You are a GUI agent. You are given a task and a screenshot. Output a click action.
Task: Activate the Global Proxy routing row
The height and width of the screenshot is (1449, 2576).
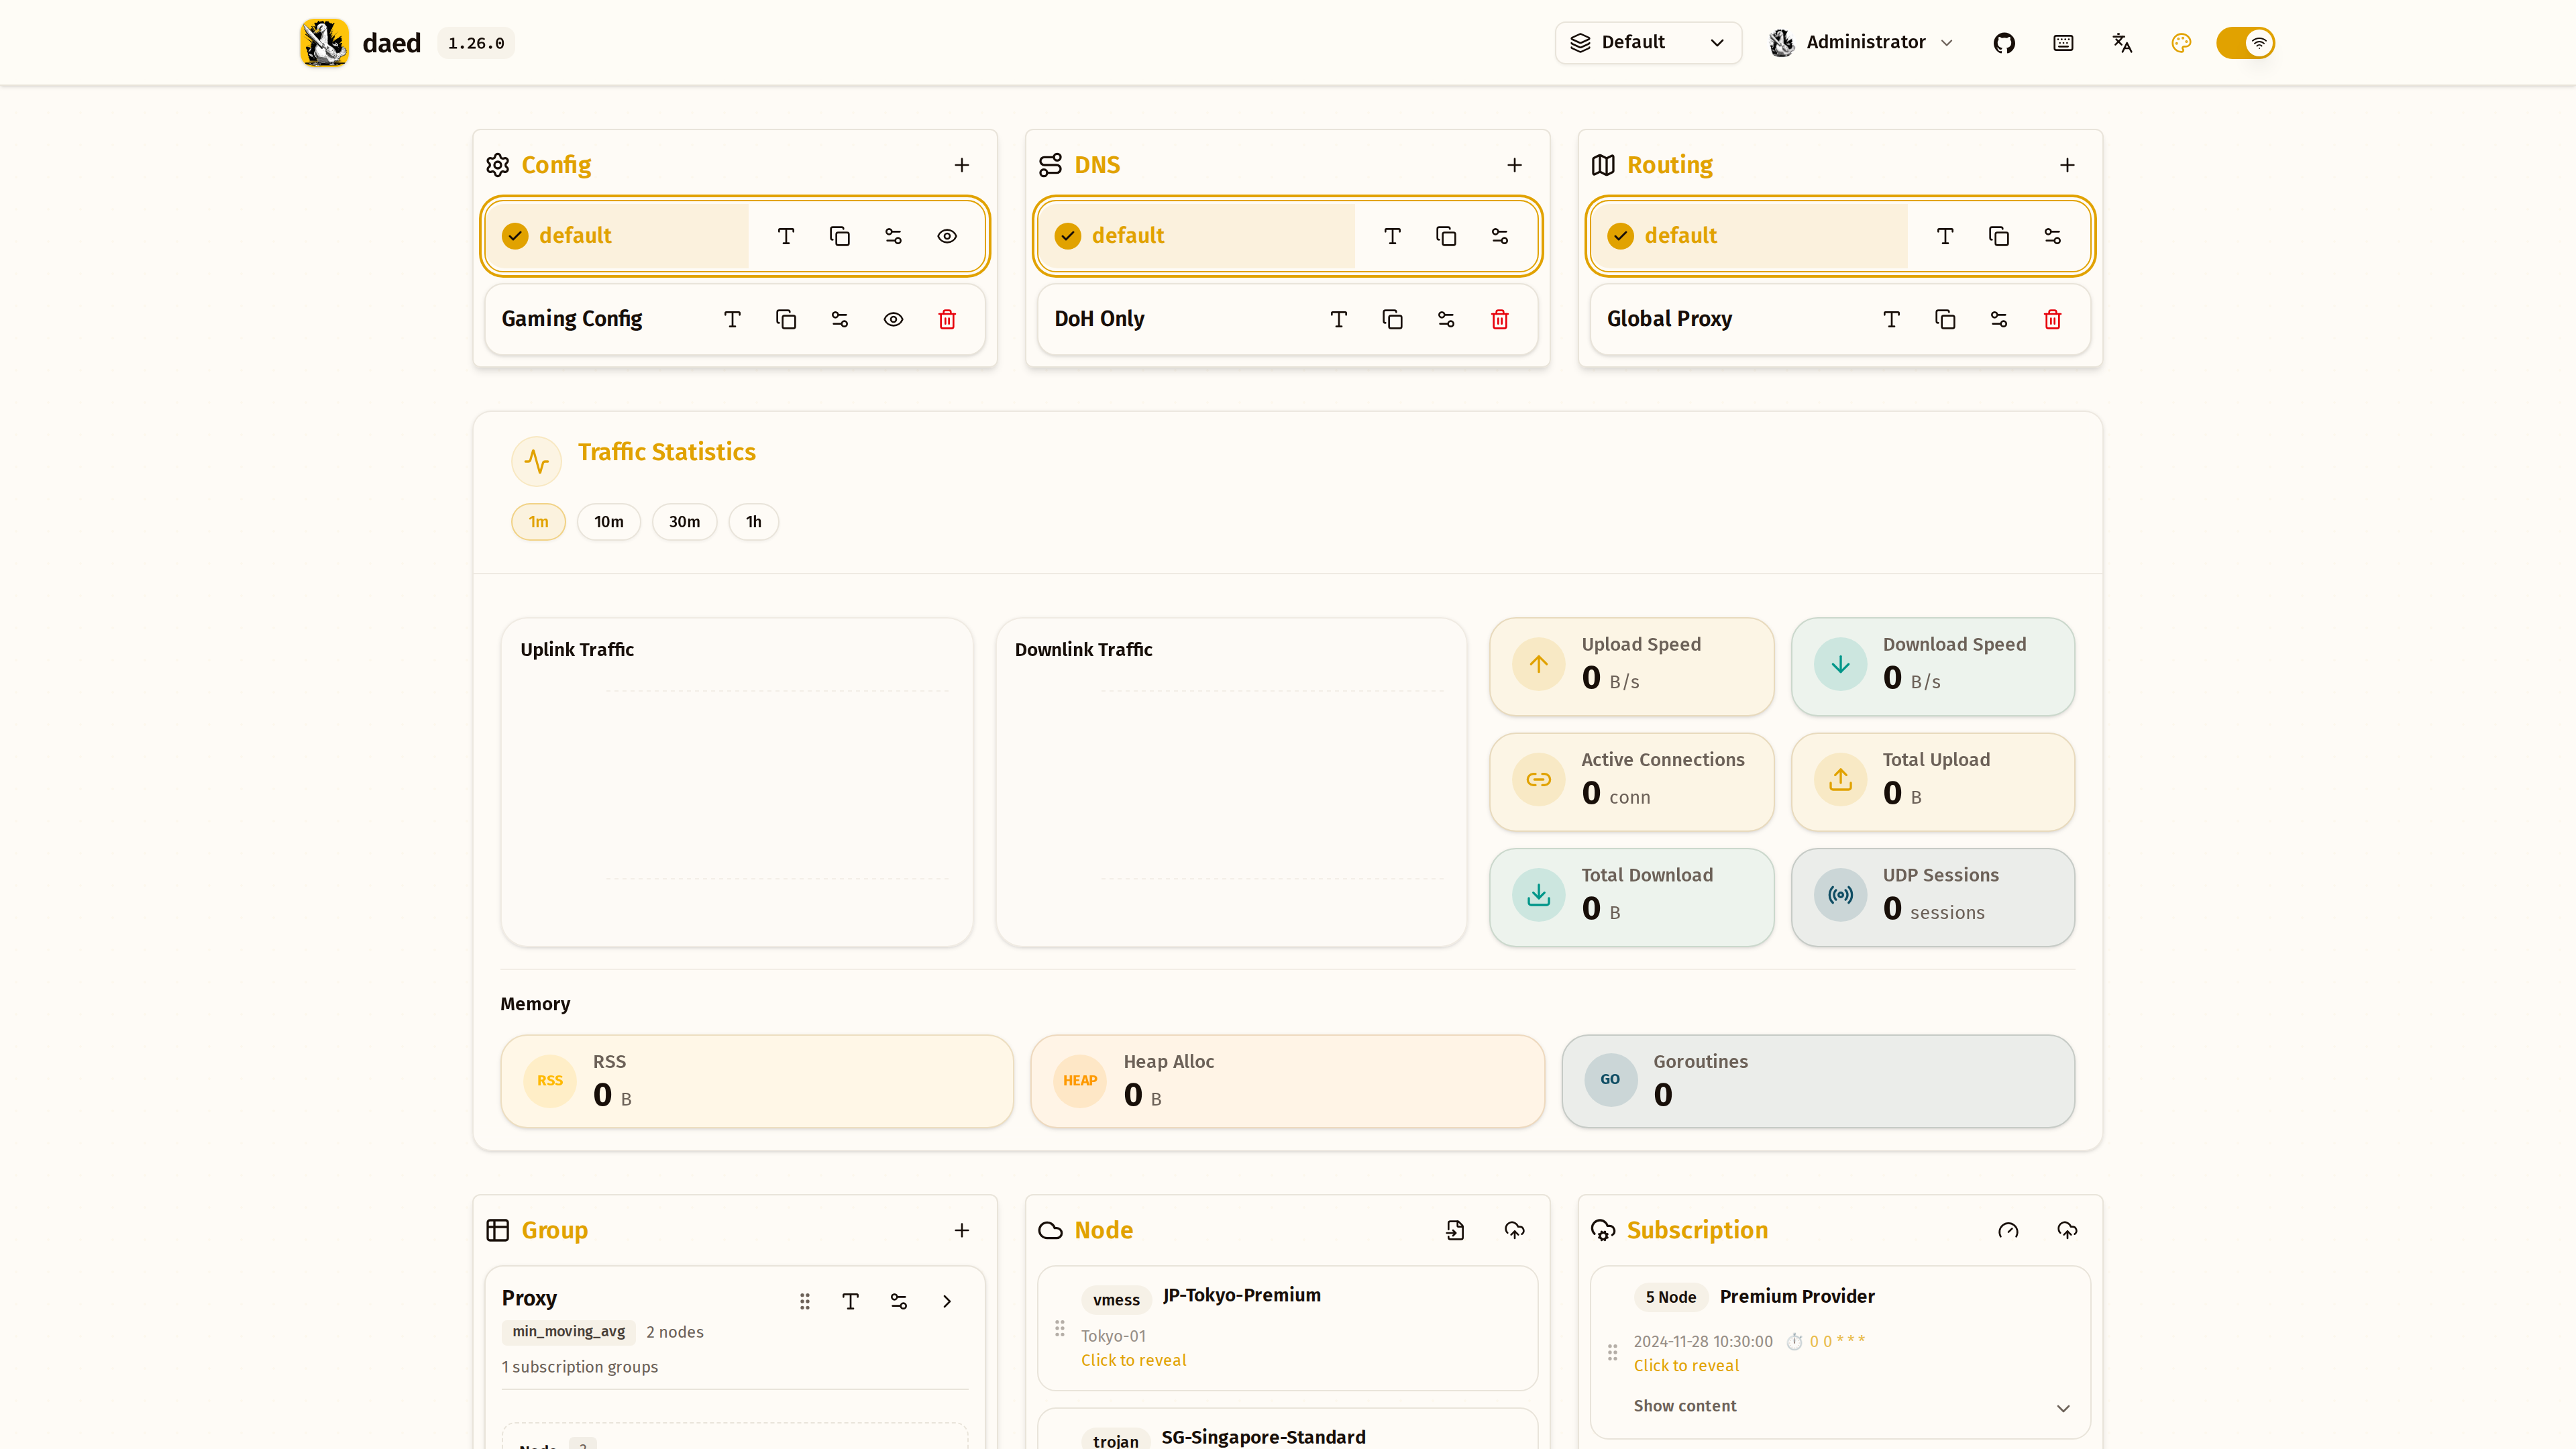pyautogui.click(x=1840, y=319)
